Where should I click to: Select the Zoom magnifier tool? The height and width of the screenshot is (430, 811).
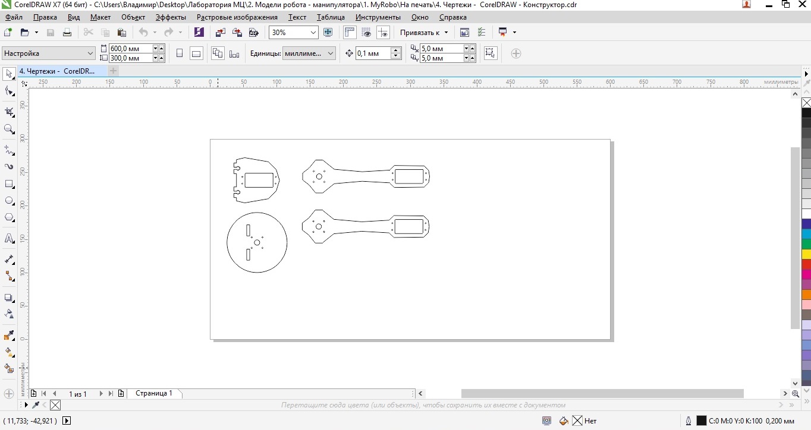[x=10, y=129]
